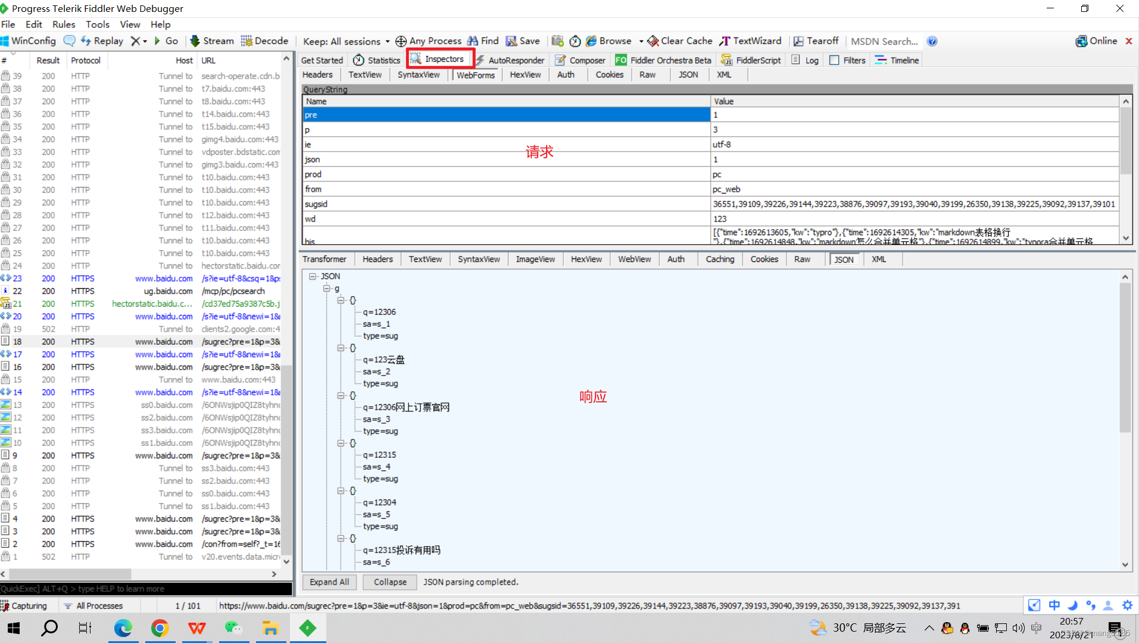Open Windows Start menu
1139x643 pixels.
click(x=14, y=628)
